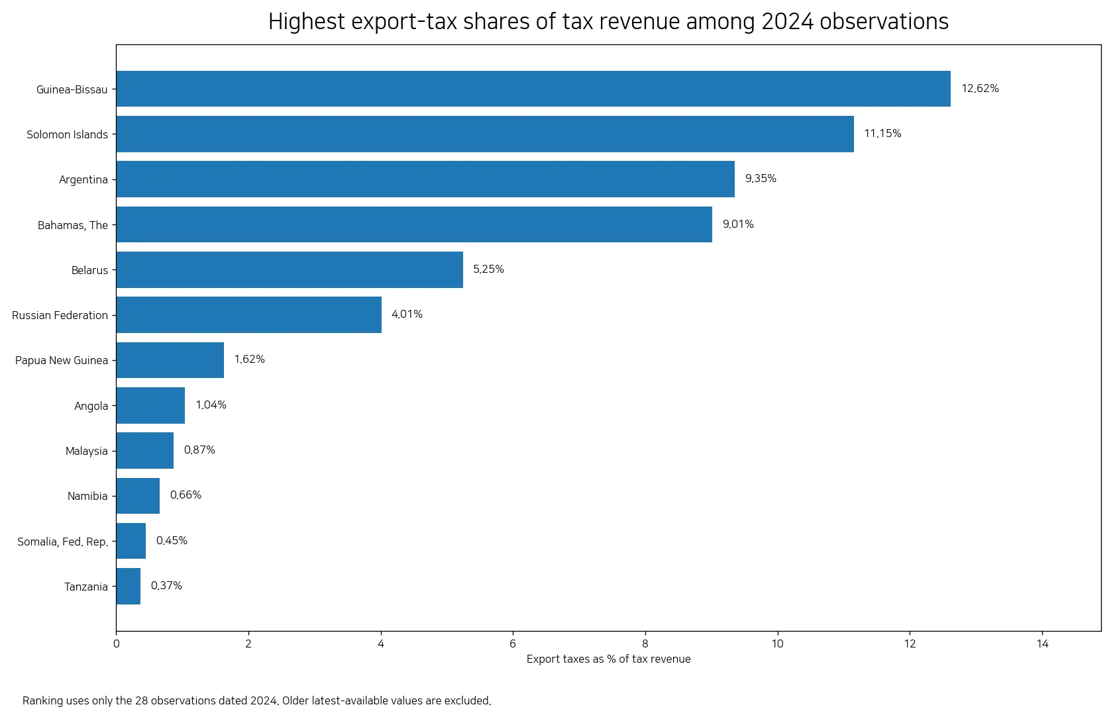The image size is (1113, 715).
Task: Click the 0.87% value label
Action: tap(199, 450)
